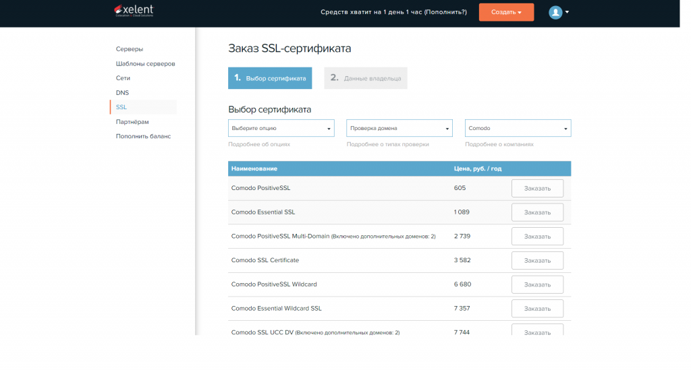
Task: Order Comodo PositiveSSL Multi-Domain with Заказать
Action: coord(537,237)
